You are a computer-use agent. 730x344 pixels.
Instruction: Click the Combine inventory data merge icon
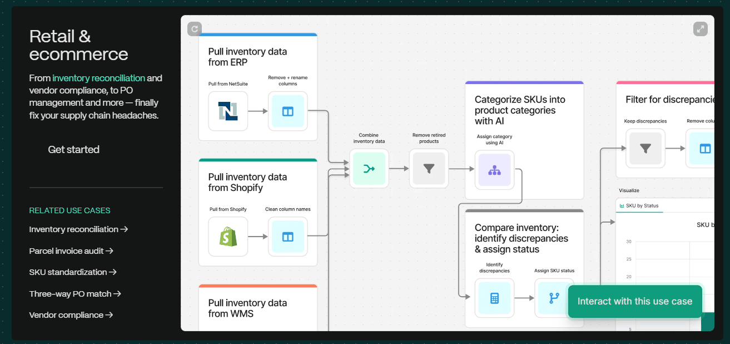click(x=369, y=169)
